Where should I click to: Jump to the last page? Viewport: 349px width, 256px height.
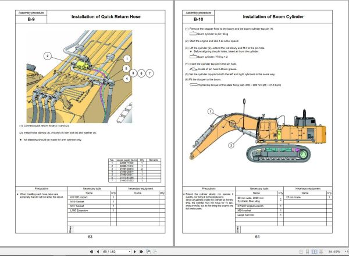click(x=141, y=251)
